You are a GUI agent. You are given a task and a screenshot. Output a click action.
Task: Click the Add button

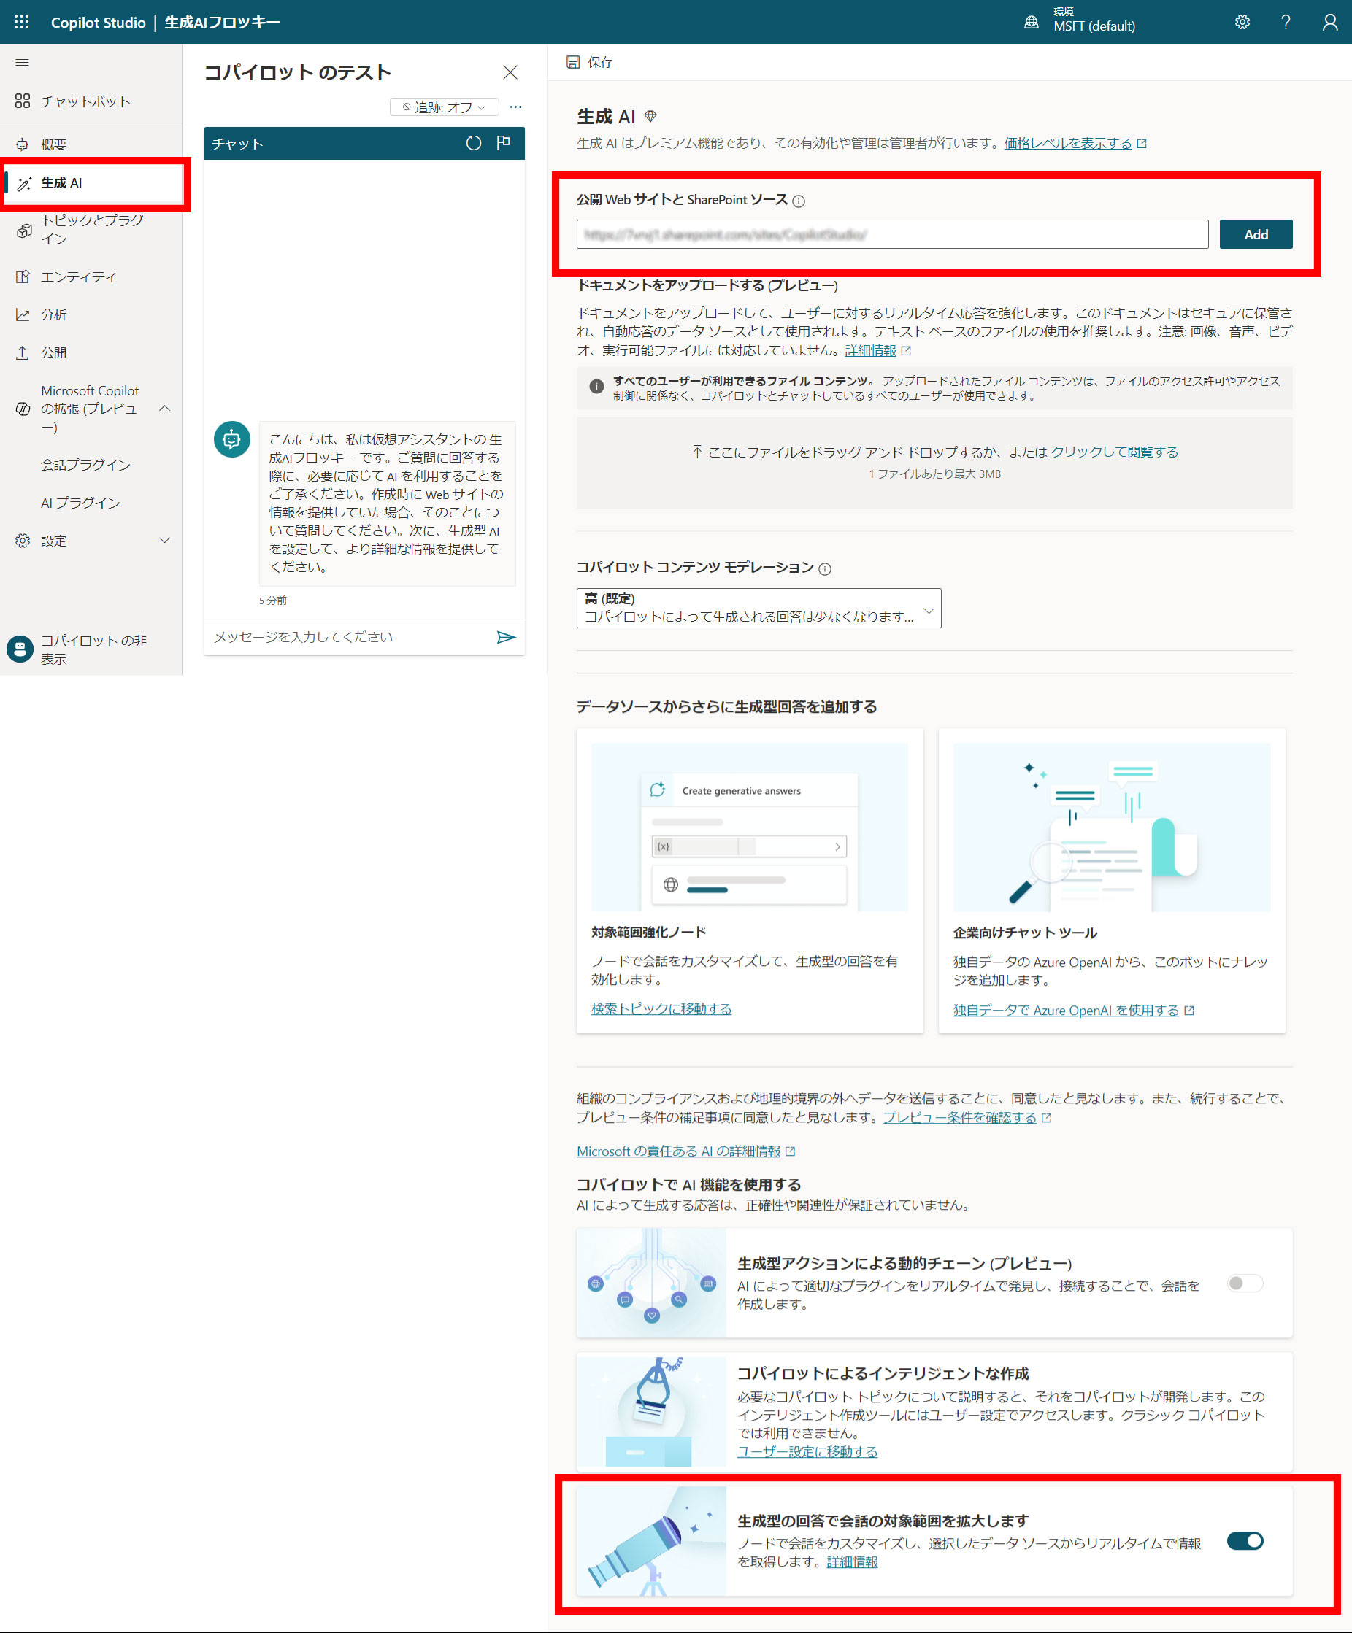tap(1256, 234)
